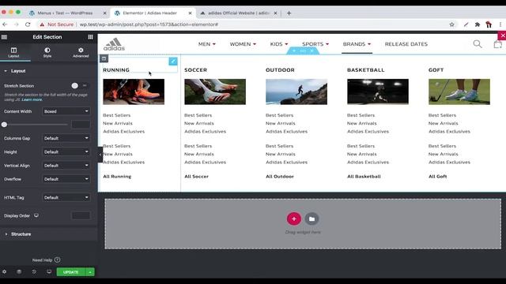Open the save options arrow
The image size is (506, 284).
90,272
